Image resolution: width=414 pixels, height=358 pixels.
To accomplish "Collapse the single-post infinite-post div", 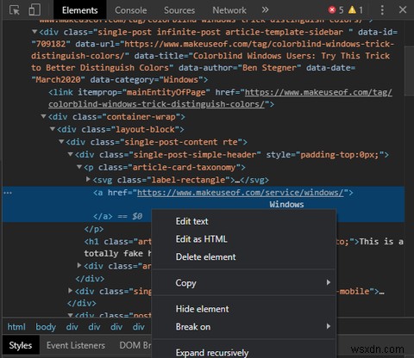I will pos(34,32).
